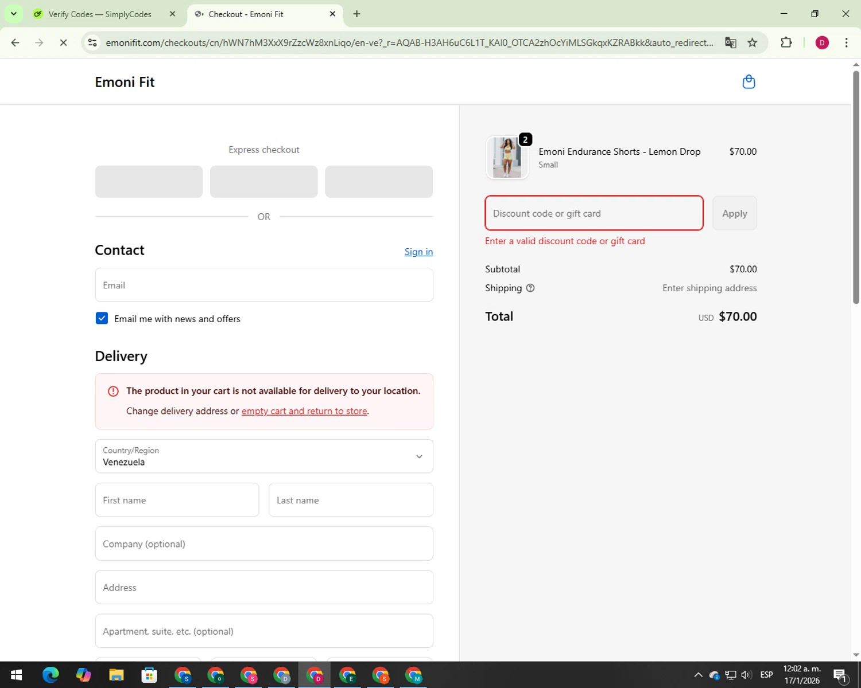Close the Checkout - Emoni Fit tab
This screenshot has height=688, width=861.
click(x=332, y=14)
